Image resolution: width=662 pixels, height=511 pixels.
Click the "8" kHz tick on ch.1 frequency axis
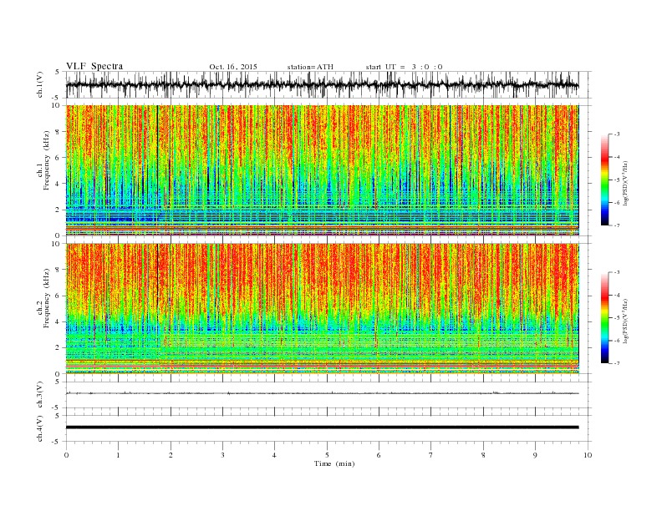[x=59, y=132]
